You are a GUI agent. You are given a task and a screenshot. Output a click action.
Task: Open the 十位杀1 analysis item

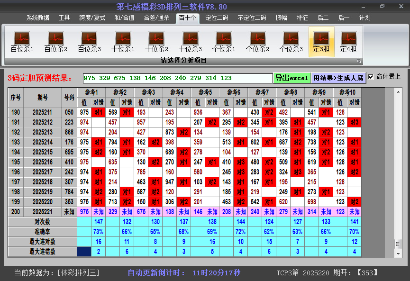pyautogui.click(x=123, y=42)
